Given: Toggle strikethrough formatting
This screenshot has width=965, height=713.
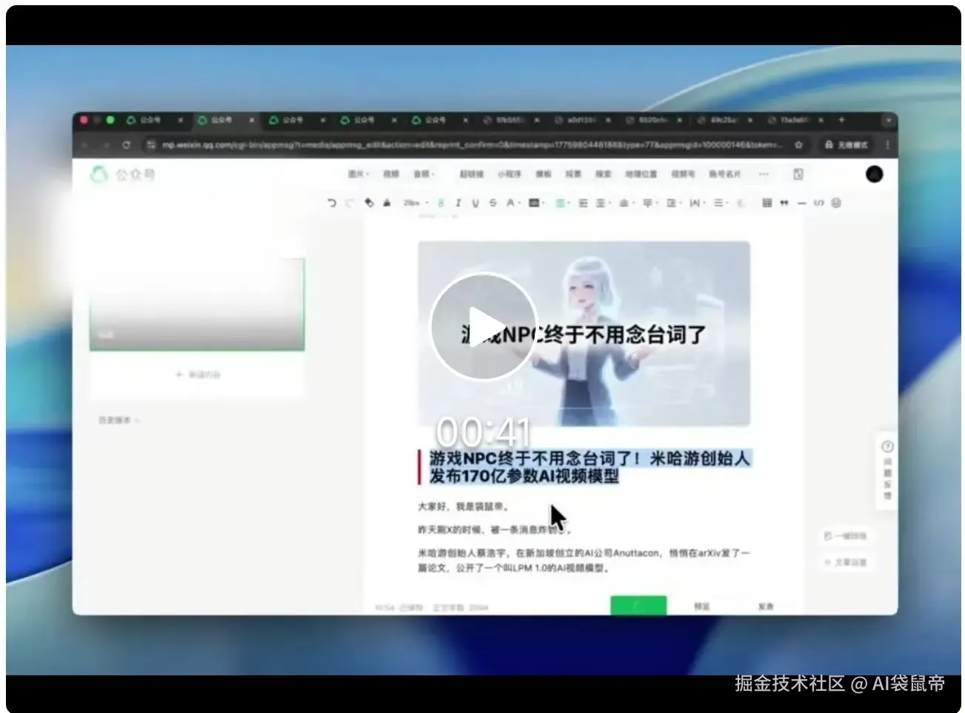Looking at the screenshot, I should (x=492, y=203).
